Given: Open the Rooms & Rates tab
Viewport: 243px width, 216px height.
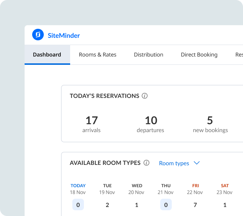Looking at the screenshot, I should pyautogui.click(x=98, y=55).
